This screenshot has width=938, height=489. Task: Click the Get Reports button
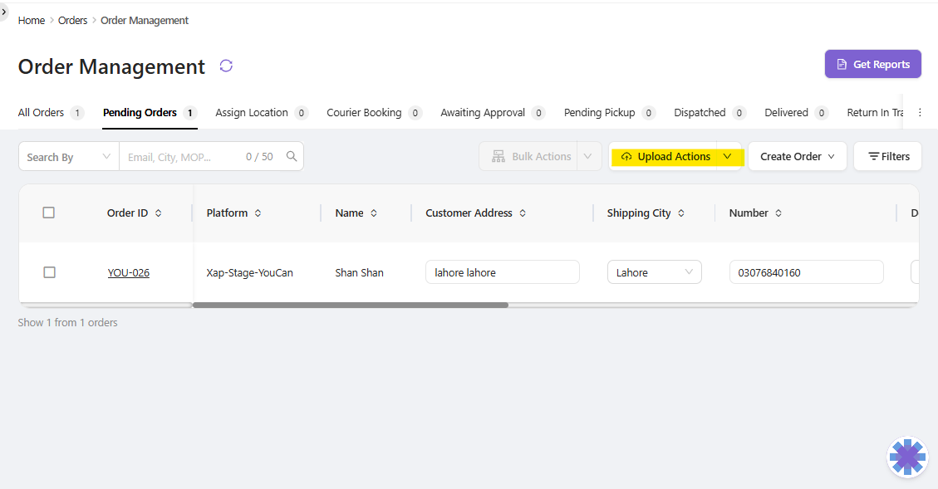[872, 64]
